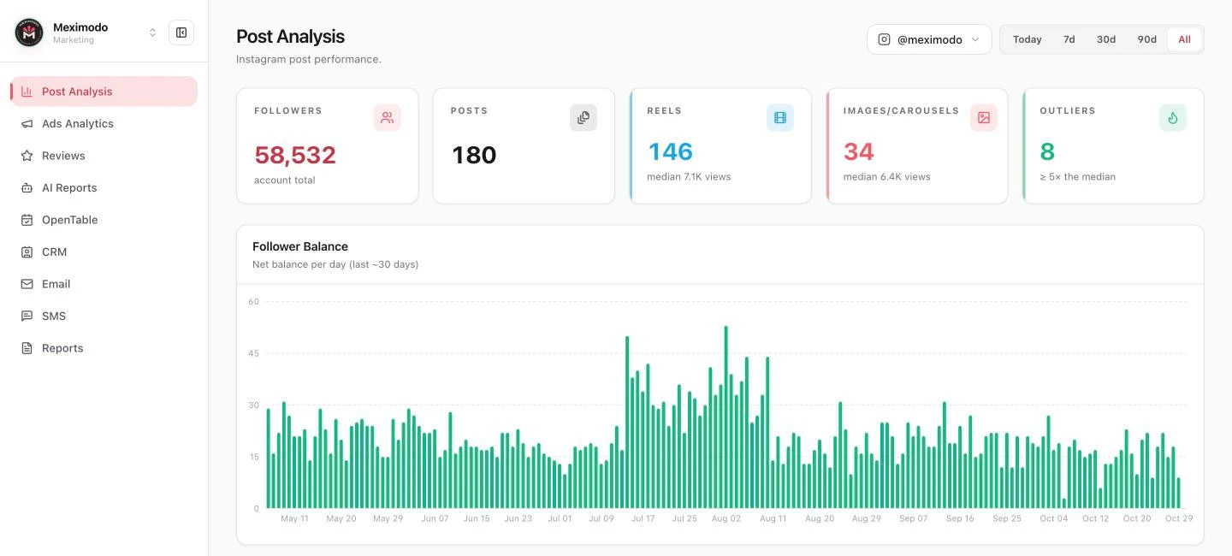This screenshot has width=1232, height=556.
Task: Select the 90d time range
Action: tap(1146, 39)
